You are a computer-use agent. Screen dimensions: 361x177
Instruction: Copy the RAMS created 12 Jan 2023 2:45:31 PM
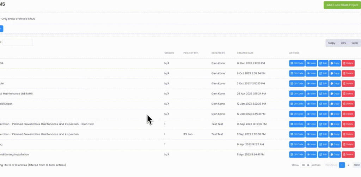click(335, 114)
